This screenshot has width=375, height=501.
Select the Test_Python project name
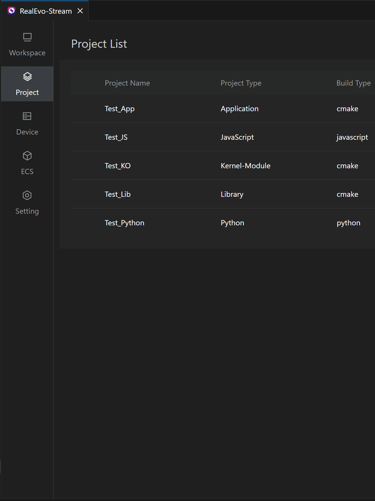(124, 223)
